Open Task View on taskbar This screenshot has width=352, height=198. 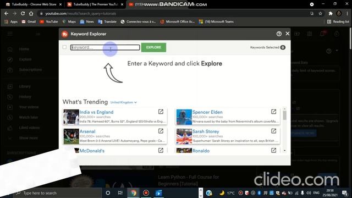120,193
